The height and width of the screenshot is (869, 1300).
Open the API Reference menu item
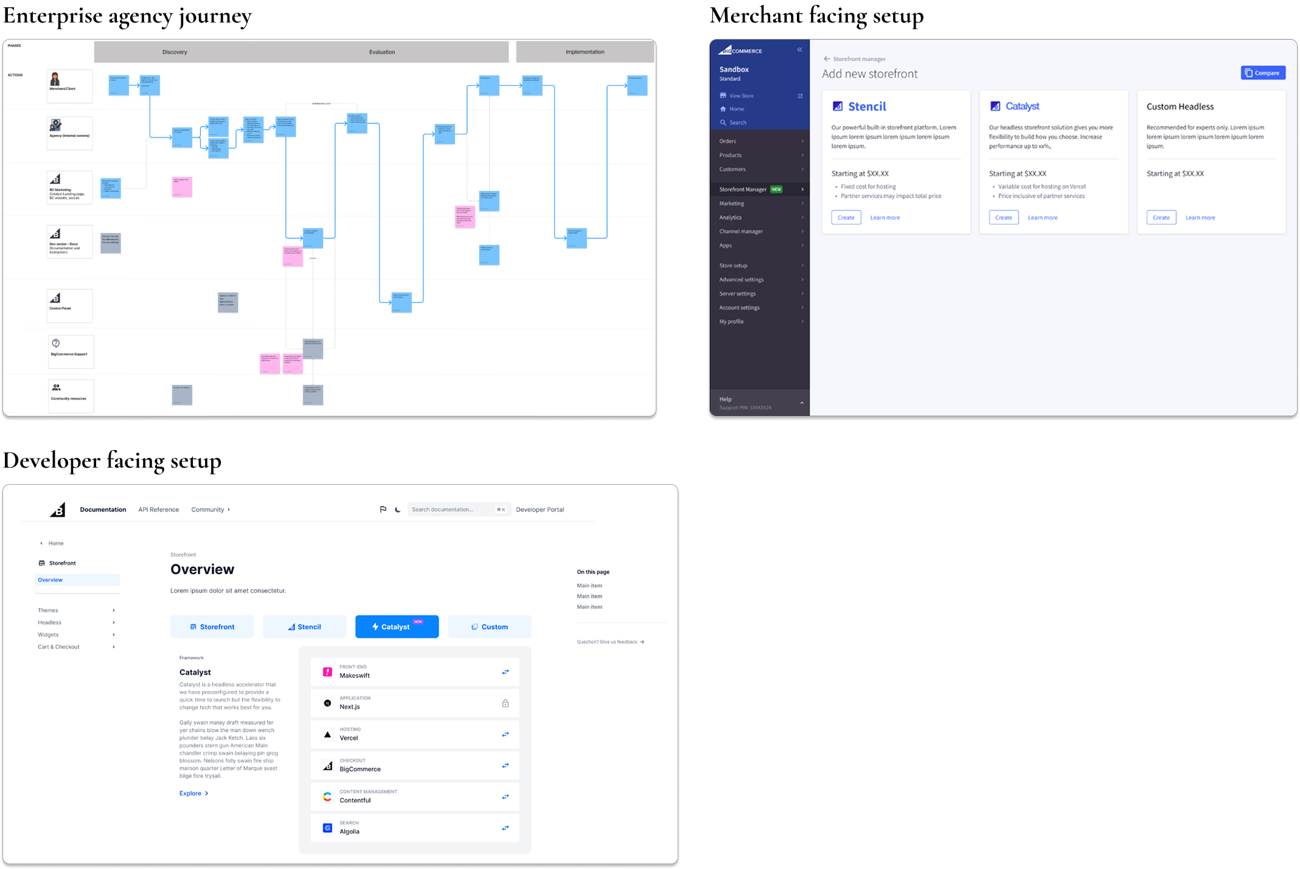click(158, 510)
